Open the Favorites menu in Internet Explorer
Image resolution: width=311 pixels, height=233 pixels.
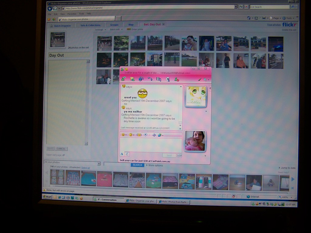click(x=72, y=14)
